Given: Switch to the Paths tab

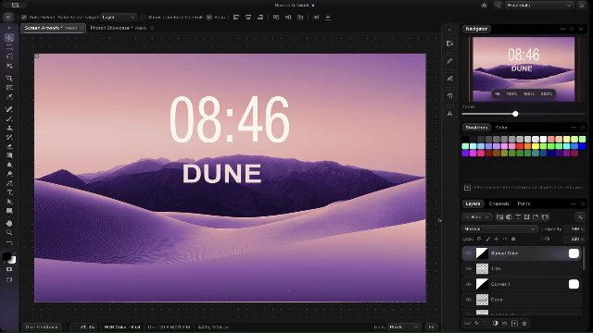Looking at the screenshot, I should click(x=524, y=203).
